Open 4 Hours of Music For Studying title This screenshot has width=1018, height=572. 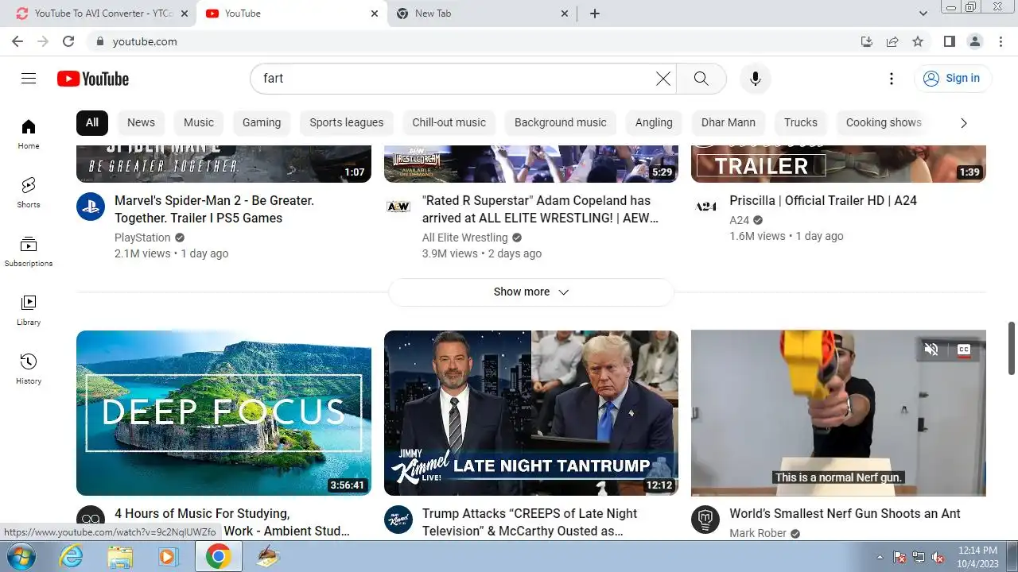(x=232, y=522)
